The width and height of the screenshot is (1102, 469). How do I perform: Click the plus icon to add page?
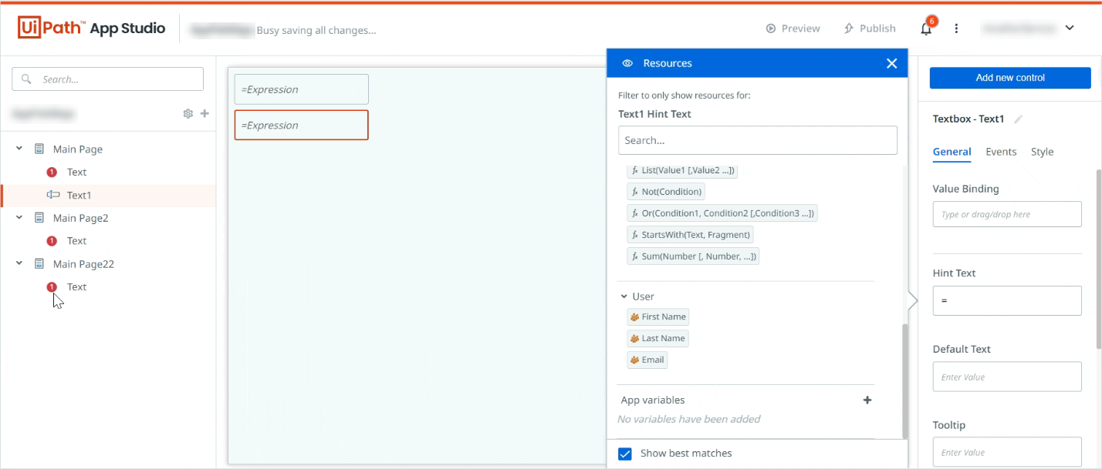coord(205,113)
